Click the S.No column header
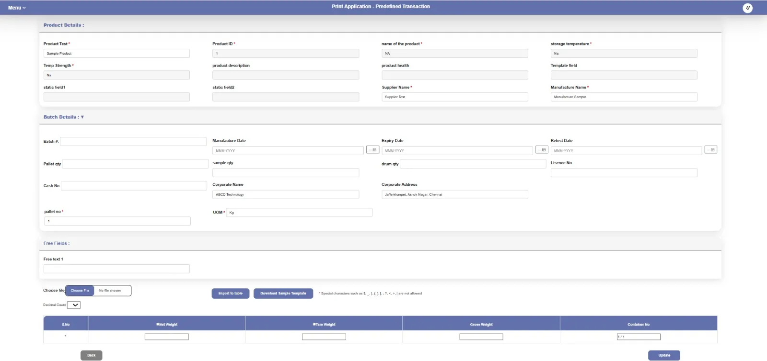Viewport: 767px width, 361px height. 66,324
